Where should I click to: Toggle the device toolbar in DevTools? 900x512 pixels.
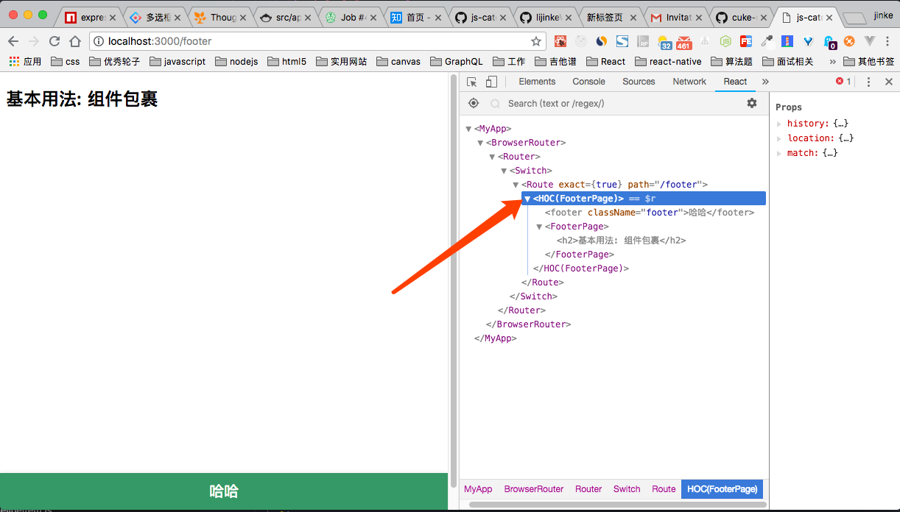click(x=491, y=82)
